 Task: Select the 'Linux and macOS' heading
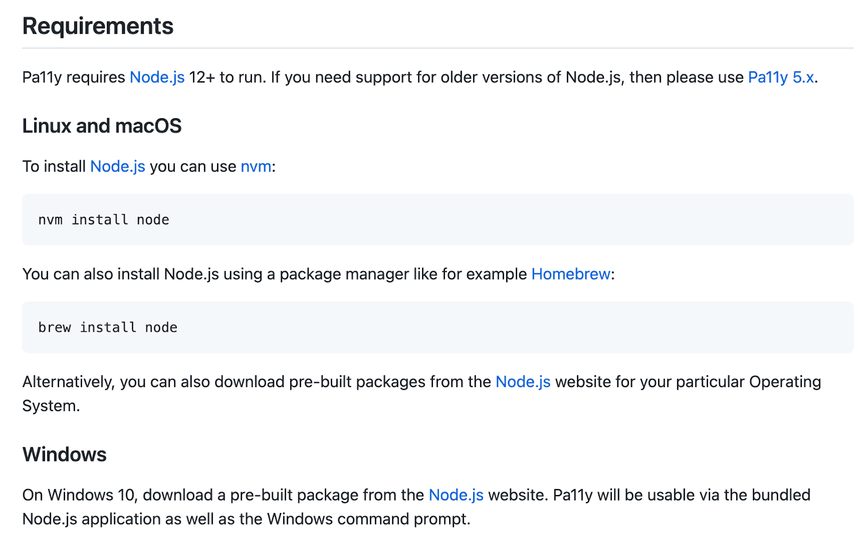pos(101,126)
